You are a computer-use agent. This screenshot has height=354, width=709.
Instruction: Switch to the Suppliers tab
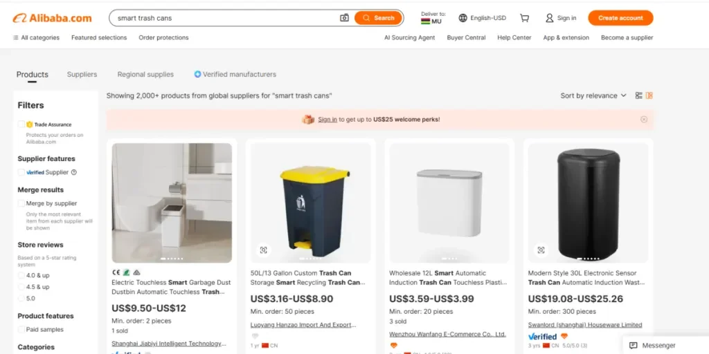point(82,74)
